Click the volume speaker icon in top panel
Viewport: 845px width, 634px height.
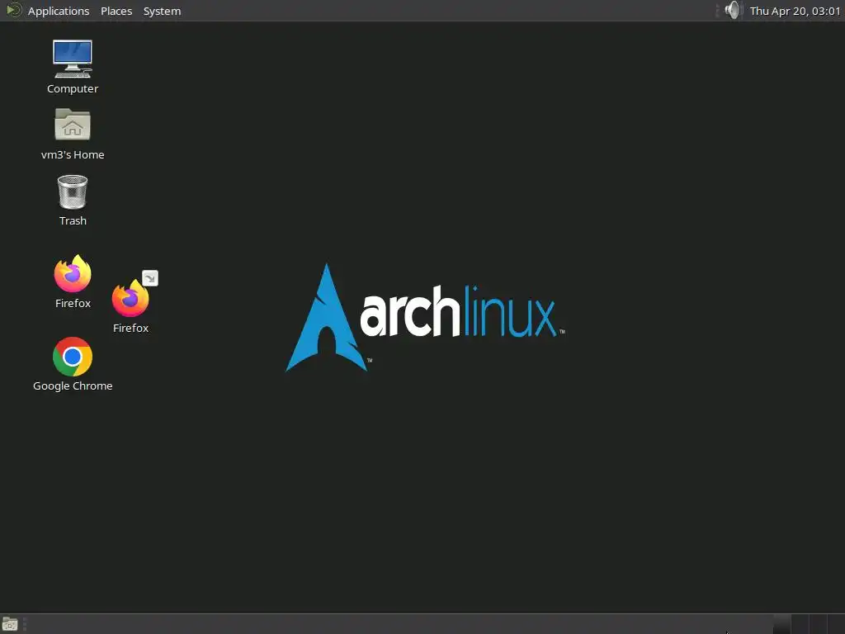pos(733,10)
